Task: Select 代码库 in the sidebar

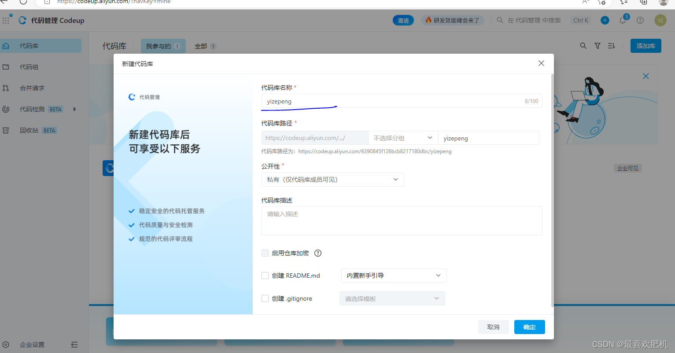Action: coord(41,46)
